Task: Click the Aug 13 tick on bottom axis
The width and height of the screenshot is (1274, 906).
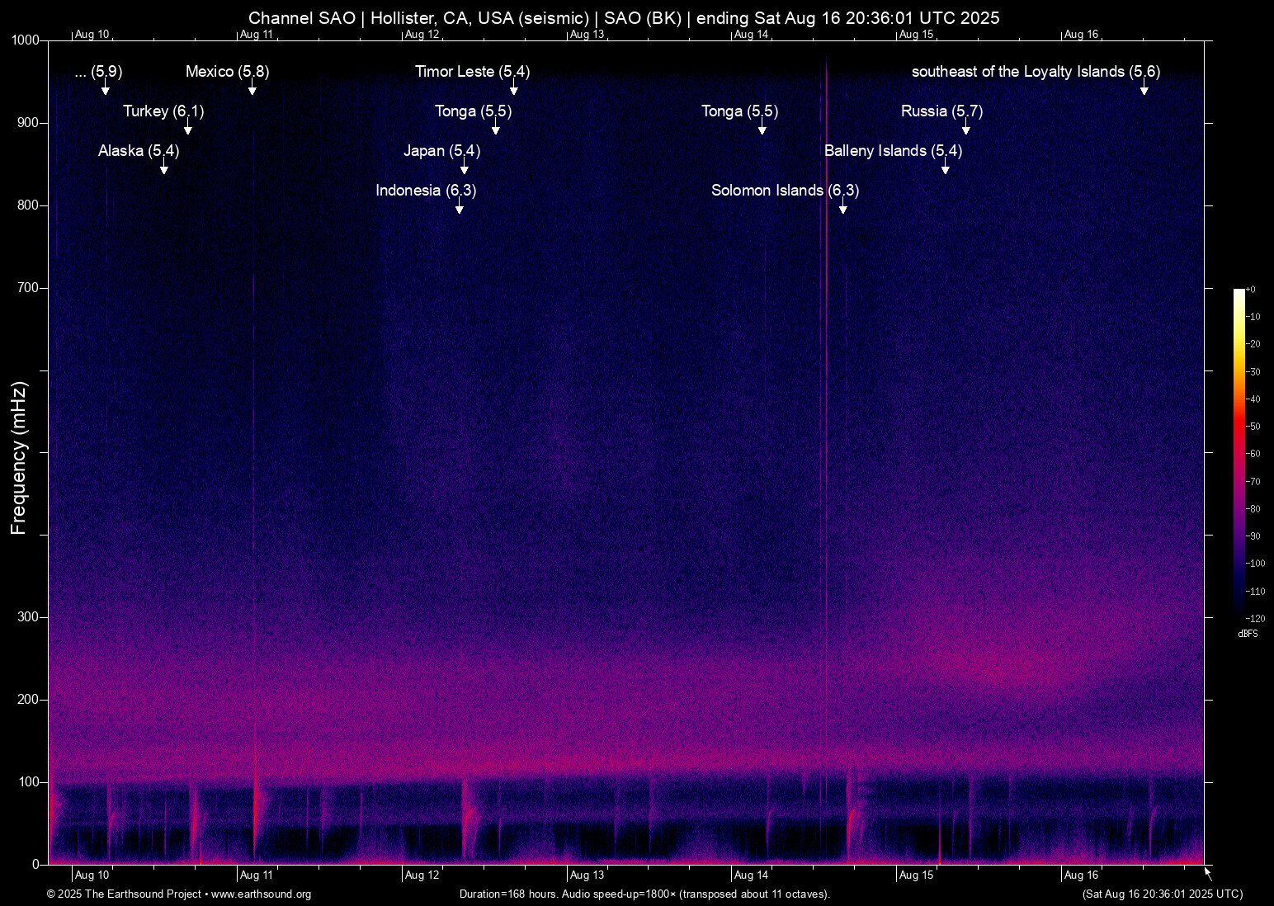Action: 587,875
